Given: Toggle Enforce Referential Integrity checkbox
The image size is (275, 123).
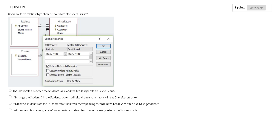Looking at the screenshot, I should point(48,66).
